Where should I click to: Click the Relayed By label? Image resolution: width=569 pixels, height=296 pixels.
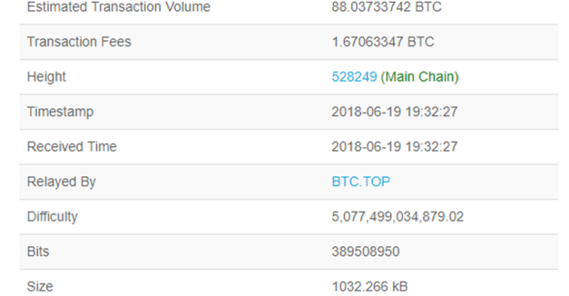click(x=61, y=182)
